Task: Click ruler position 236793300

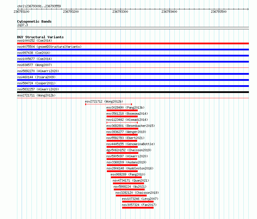Action: [120, 12]
